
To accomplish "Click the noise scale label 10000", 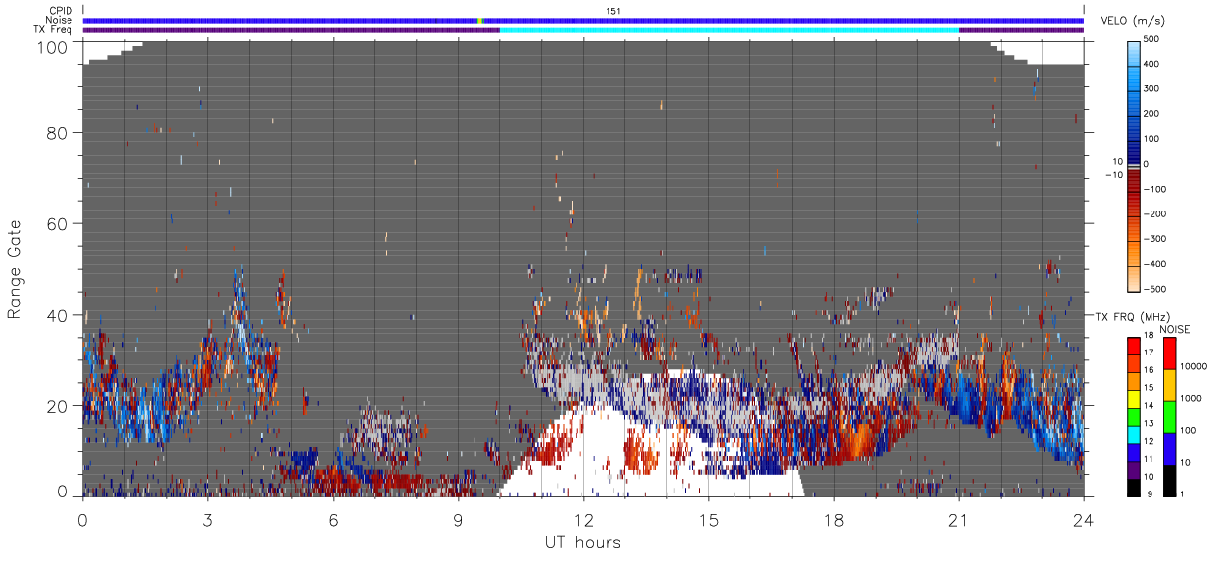I will (1192, 367).
